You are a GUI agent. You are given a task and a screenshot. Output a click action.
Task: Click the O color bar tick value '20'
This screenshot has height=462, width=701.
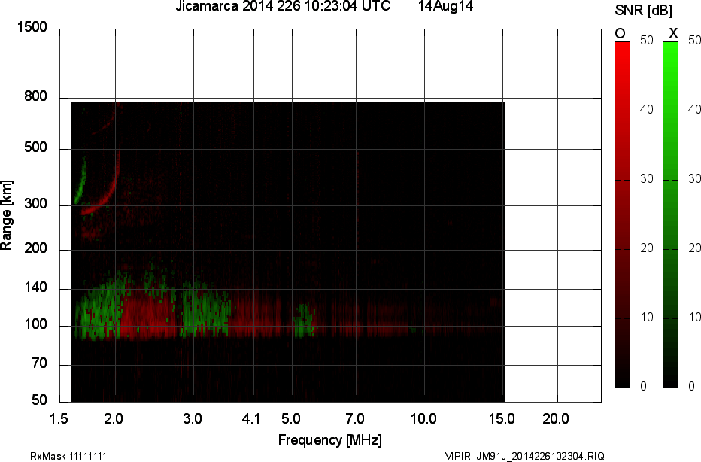coord(646,248)
